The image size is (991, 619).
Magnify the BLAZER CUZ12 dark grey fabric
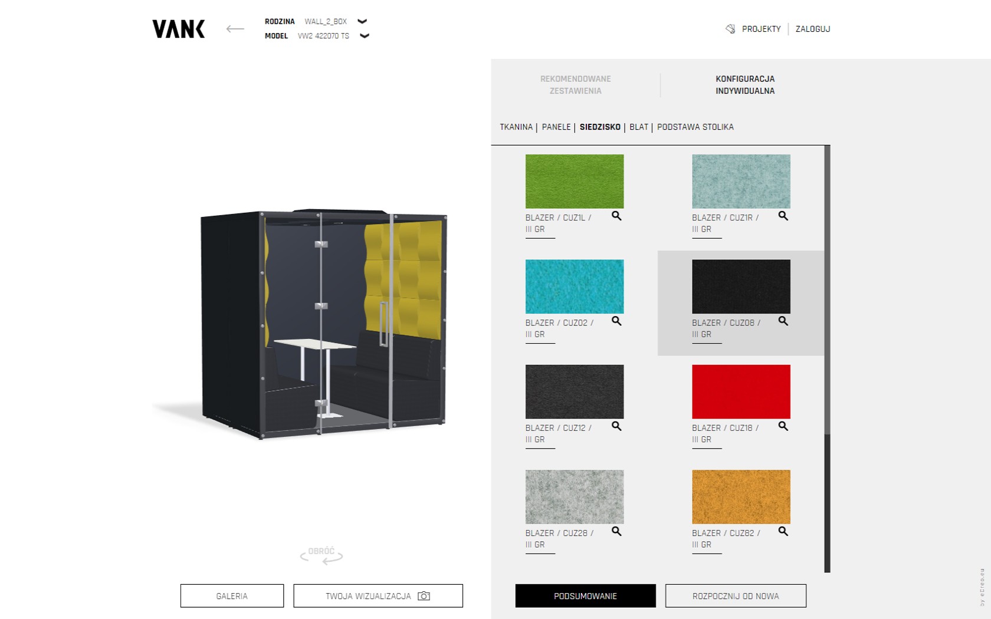[616, 426]
